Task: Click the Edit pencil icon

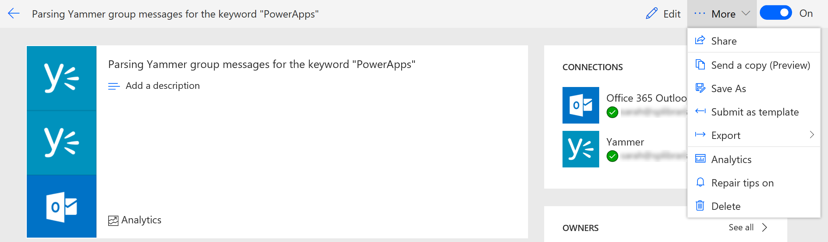Action: point(651,14)
